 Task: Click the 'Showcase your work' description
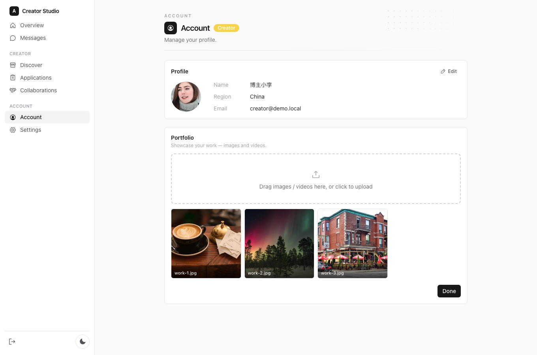coord(219,146)
